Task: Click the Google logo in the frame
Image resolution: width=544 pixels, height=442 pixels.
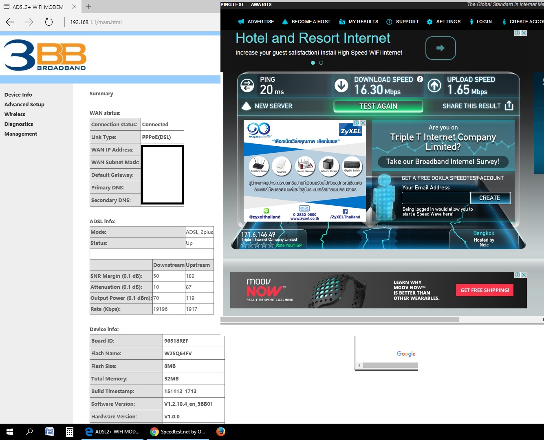Action: pyautogui.click(x=406, y=354)
